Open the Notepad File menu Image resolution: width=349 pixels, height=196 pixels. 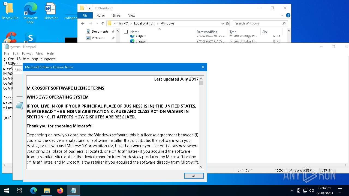tap(7, 54)
